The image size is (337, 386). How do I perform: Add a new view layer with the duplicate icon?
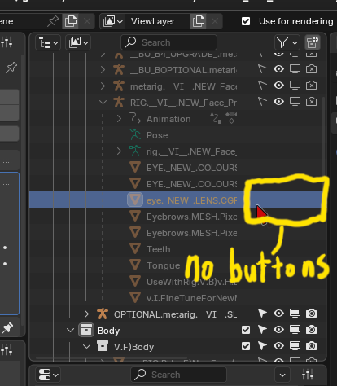(199, 21)
